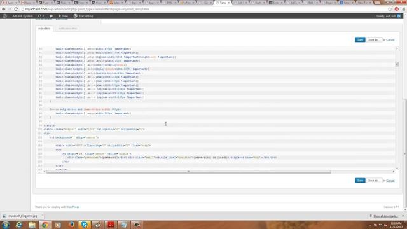The height and width of the screenshot is (229, 407).
Task: Click the browser back arrow
Action: (4, 9)
